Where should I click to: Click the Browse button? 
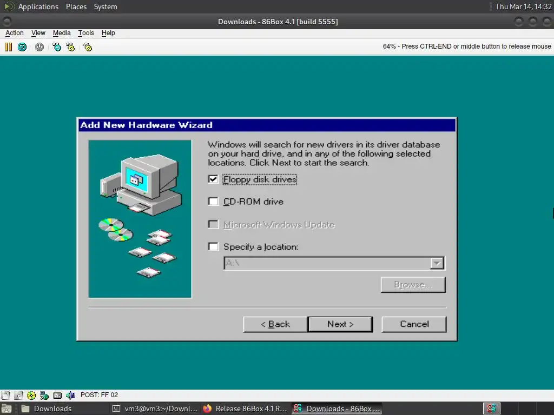413,284
